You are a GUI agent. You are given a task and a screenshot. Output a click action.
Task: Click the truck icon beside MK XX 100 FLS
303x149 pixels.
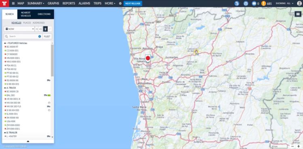49,107
